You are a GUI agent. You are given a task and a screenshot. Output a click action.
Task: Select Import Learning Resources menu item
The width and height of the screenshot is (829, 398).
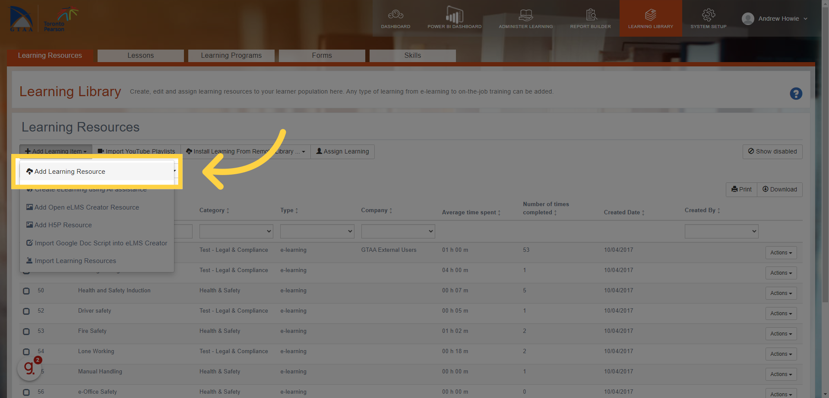tap(97, 261)
